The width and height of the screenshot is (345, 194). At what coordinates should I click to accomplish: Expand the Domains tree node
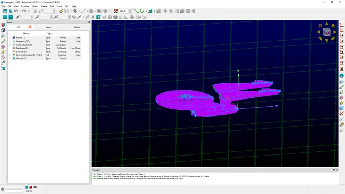coord(10,41)
